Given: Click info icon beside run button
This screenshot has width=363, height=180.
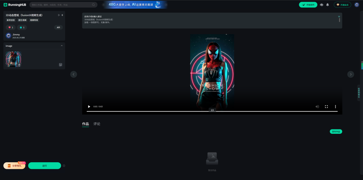Looking at the screenshot, I should pos(64,166).
